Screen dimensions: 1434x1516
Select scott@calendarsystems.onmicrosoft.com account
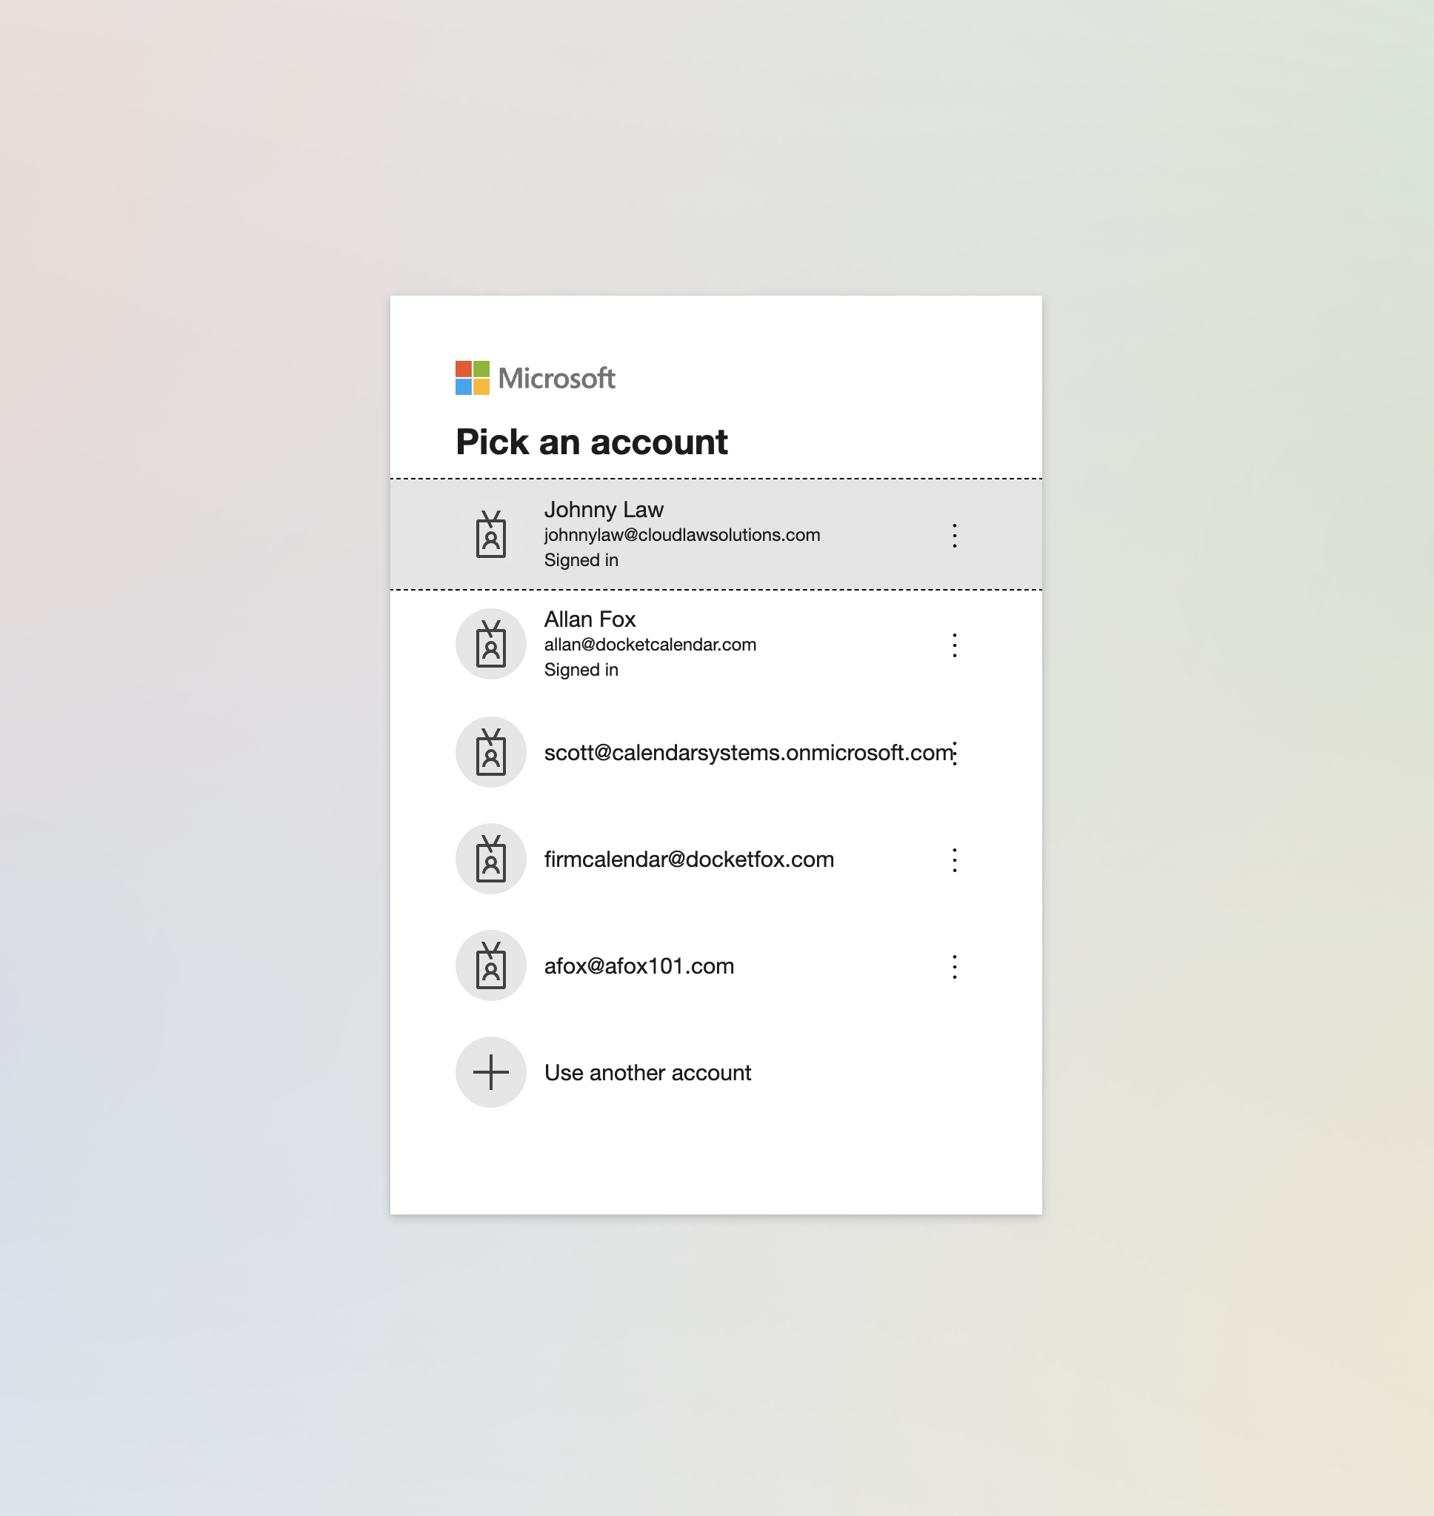[x=716, y=752]
